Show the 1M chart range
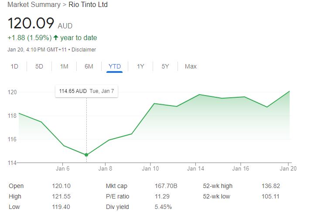Screen dimensions: 311x212 [x=64, y=66]
